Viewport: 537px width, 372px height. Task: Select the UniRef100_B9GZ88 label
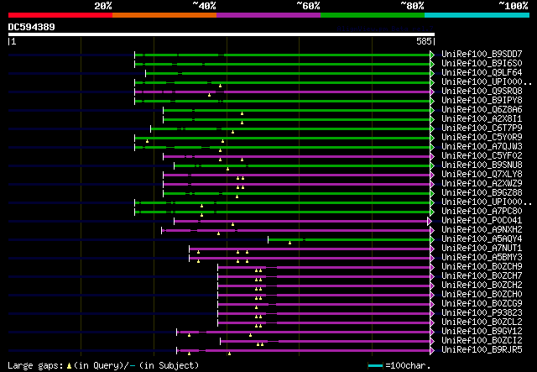pyautogui.click(x=482, y=193)
